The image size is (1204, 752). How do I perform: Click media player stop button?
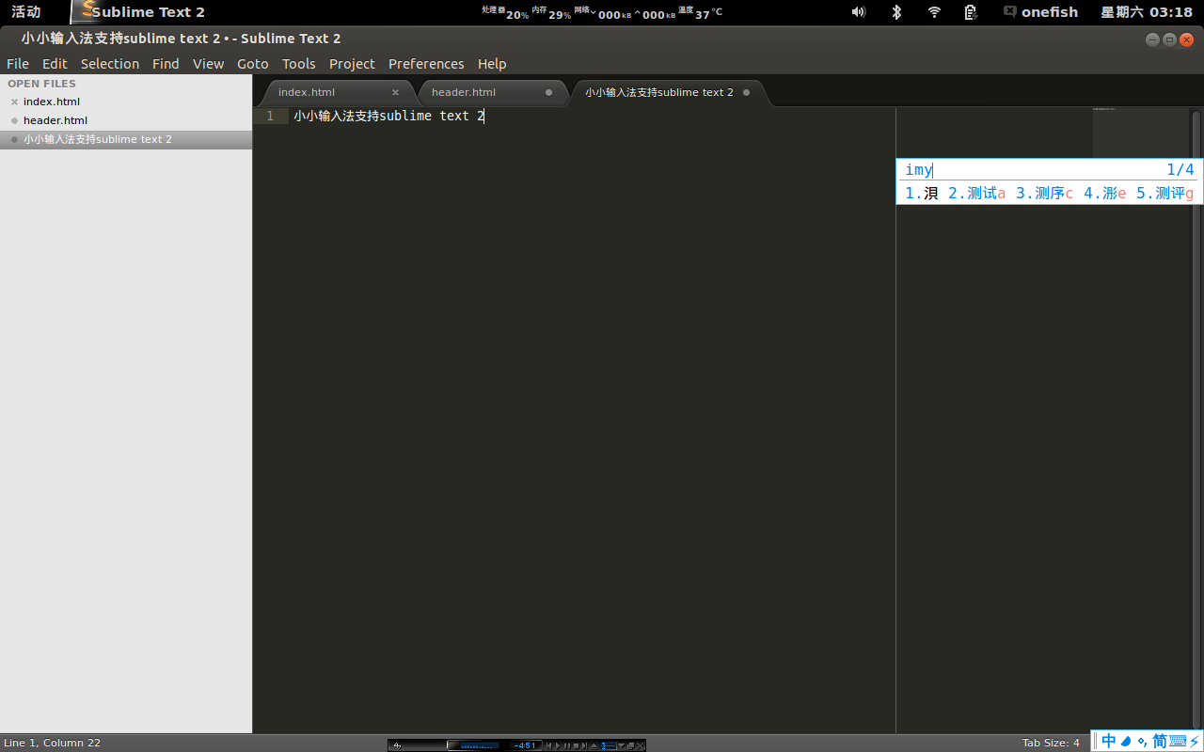coord(576,745)
